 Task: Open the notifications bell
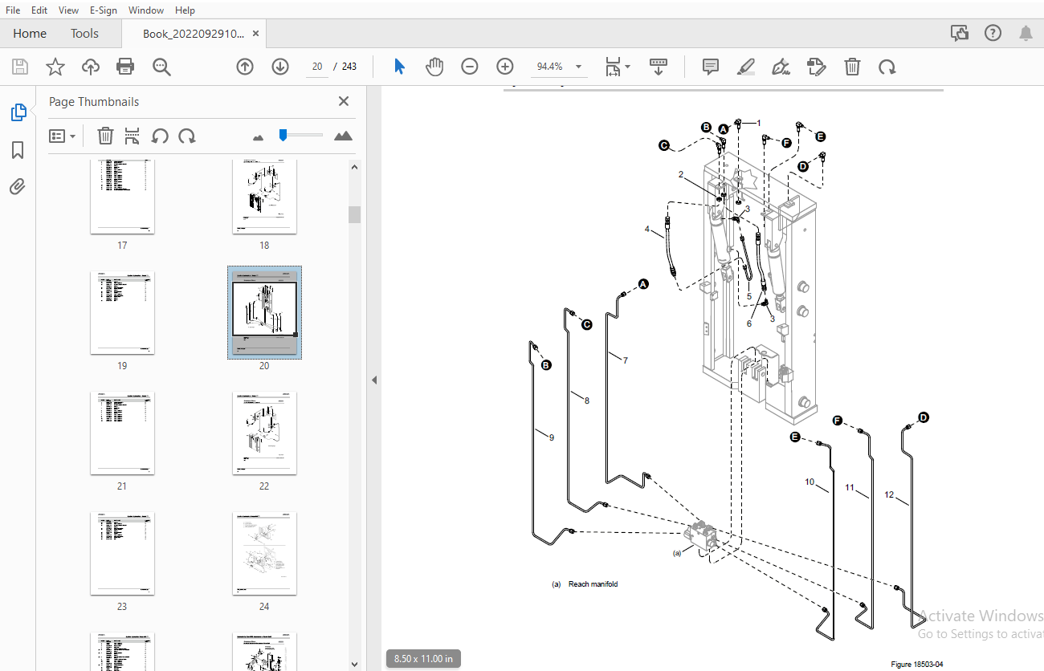pos(1026,33)
